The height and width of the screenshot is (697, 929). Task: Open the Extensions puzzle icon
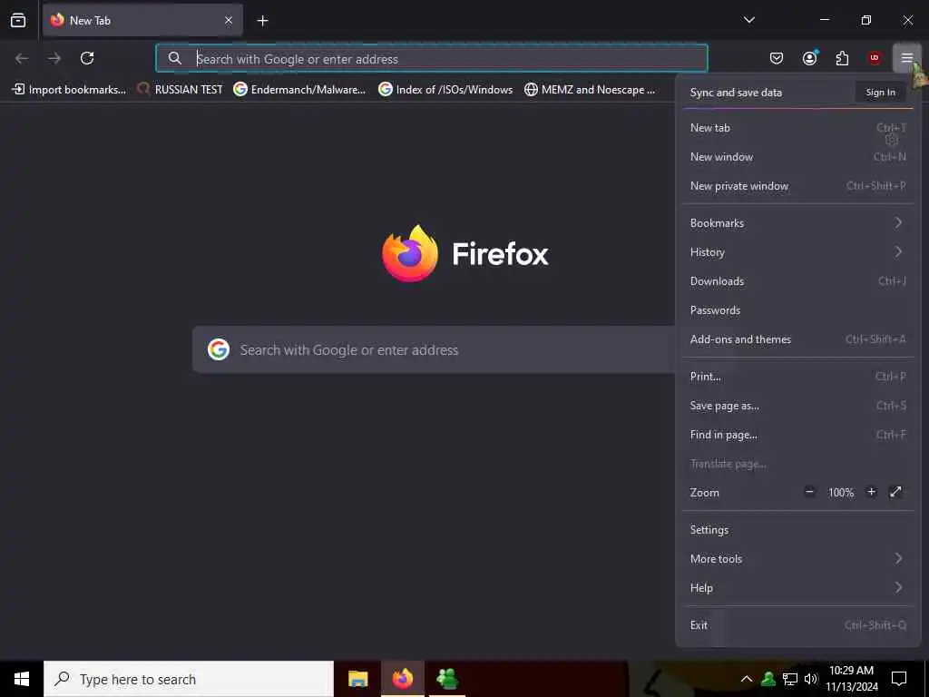click(842, 58)
